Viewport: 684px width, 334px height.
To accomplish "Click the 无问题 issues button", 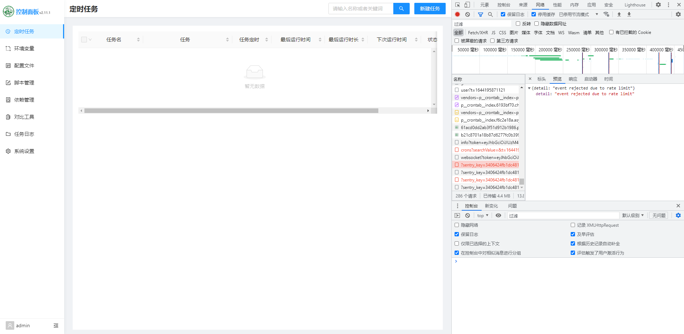I will click(659, 215).
